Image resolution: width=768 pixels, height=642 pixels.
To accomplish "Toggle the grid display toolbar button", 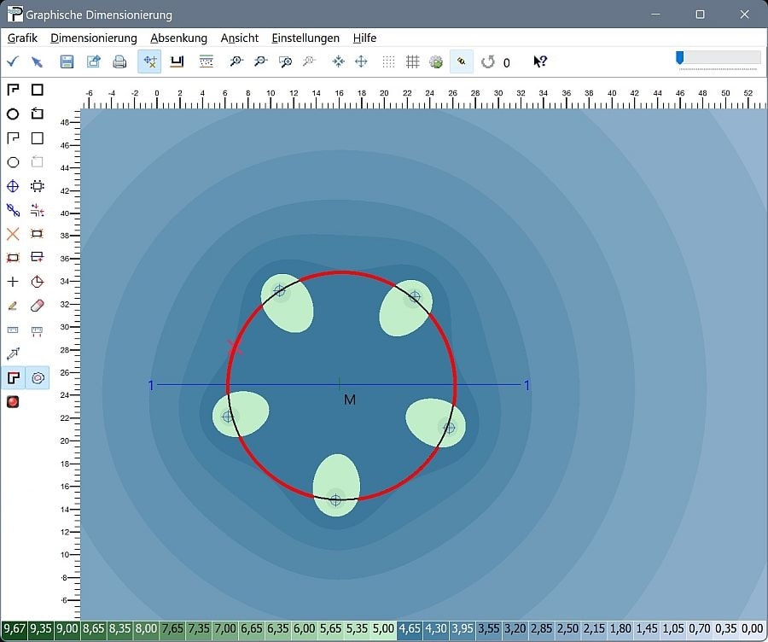I will click(412, 61).
